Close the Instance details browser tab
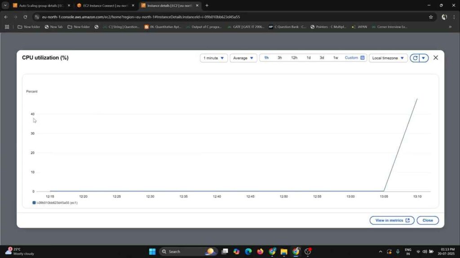 point(197,5)
